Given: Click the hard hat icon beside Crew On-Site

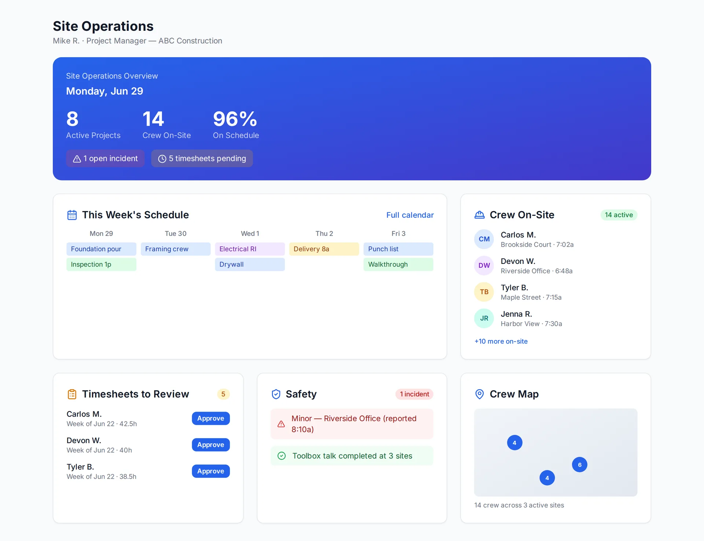Looking at the screenshot, I should click(479, 215).
